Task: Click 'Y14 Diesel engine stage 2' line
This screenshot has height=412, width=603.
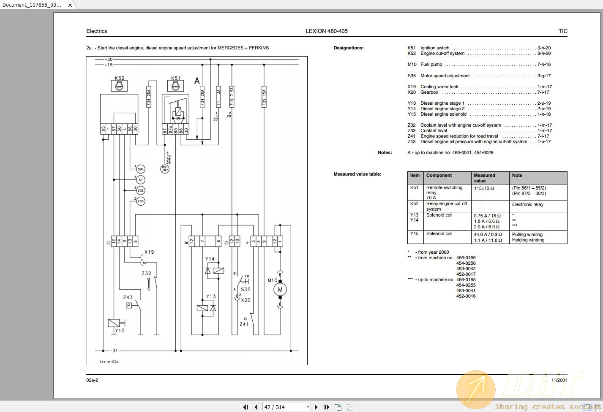Action: click(x=479, y=109)
